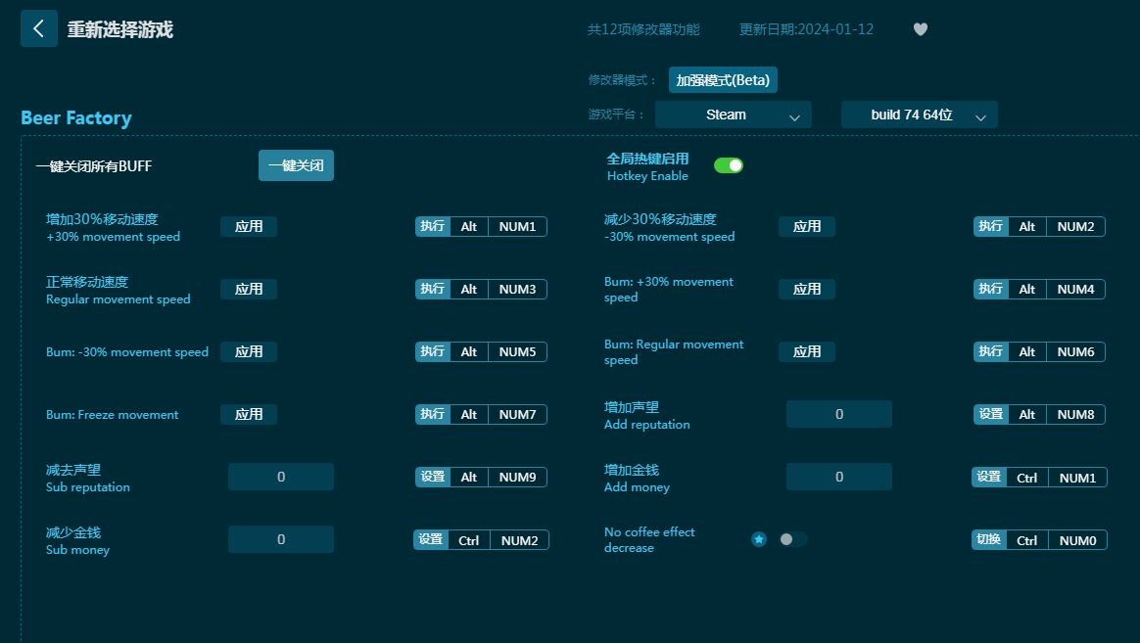Viewport: 1140px width, 643px height.
Task: Apply the -30% movement speed cheat
Action: pos(807,226)
